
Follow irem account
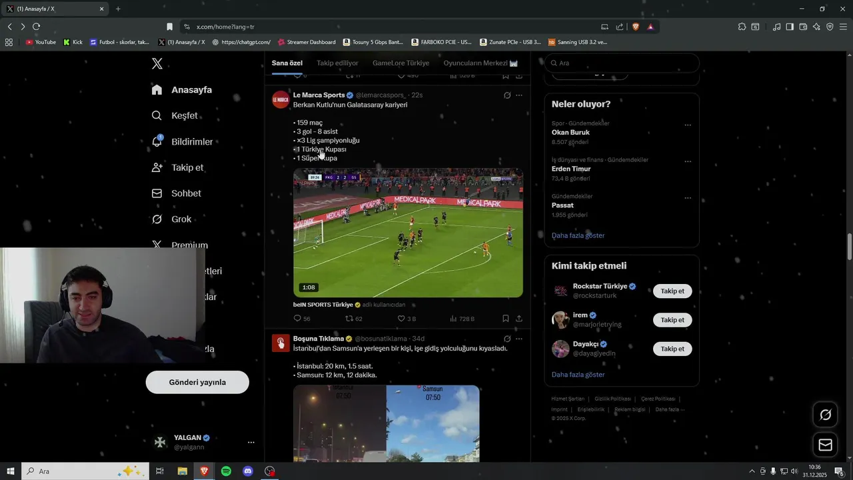coord(672,320)
